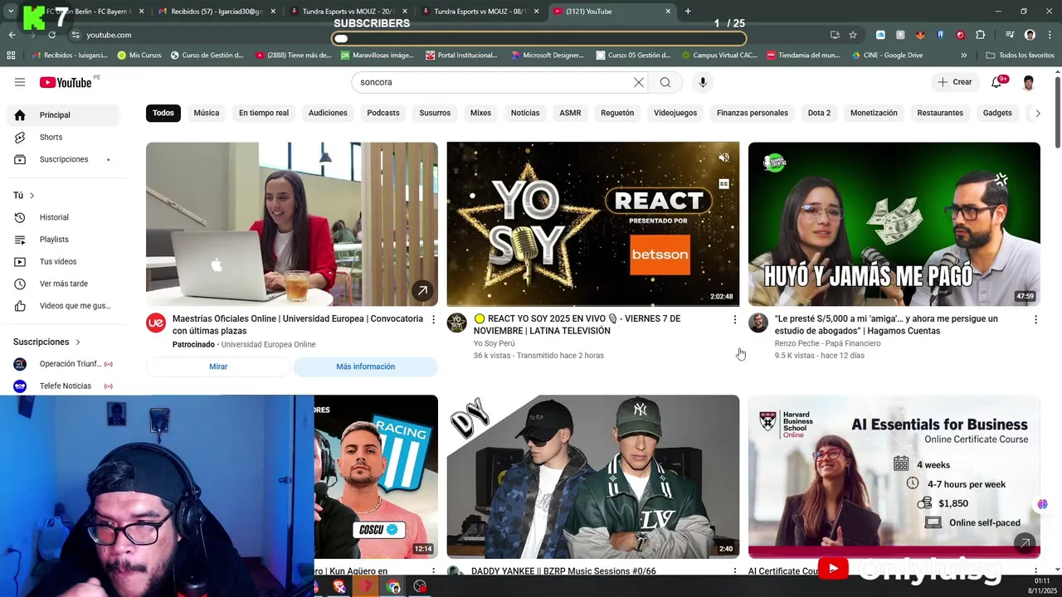Open the MetaMask fox extension
The height and width of the screenshot is (597, 1062).
coord(920,35)
